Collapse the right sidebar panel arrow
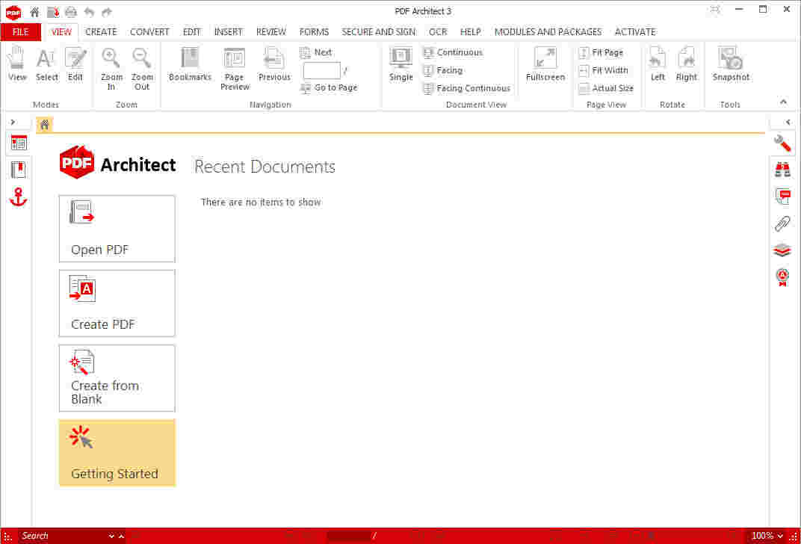The height and width of the screenshot is (544, 801). 789,121
